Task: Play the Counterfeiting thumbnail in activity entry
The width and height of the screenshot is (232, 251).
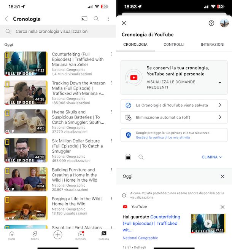Action: (208, 224)
